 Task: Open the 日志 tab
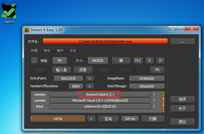[x=73, y=50]
